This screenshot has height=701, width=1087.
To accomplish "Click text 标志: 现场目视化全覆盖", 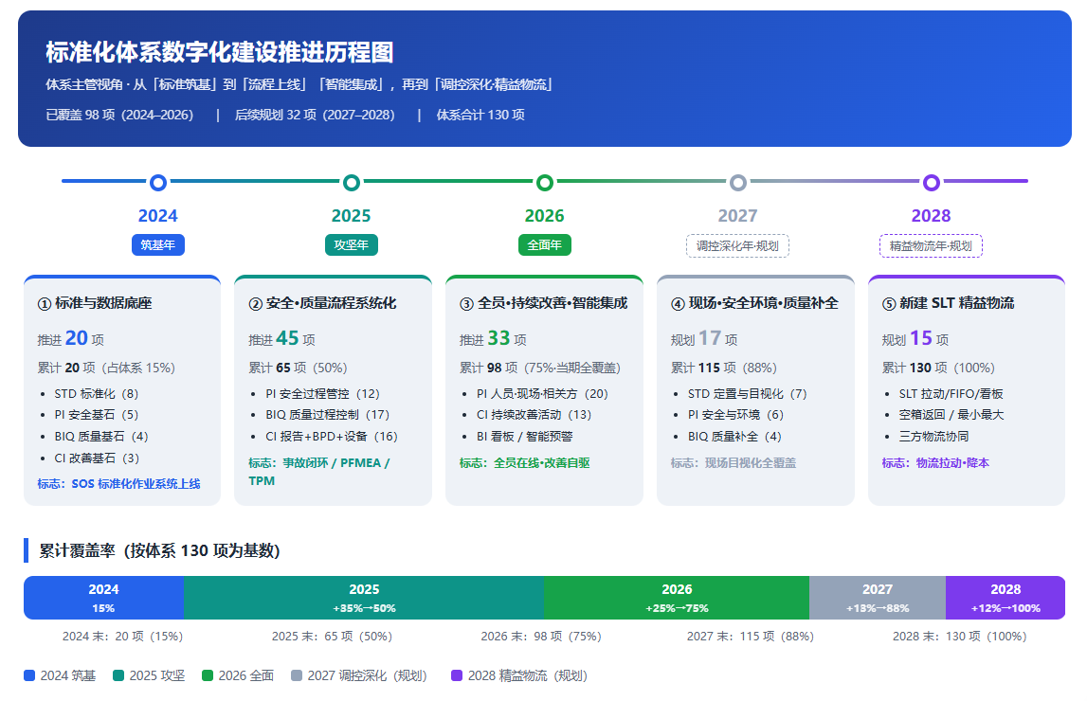I will click(x=734, y=462).
